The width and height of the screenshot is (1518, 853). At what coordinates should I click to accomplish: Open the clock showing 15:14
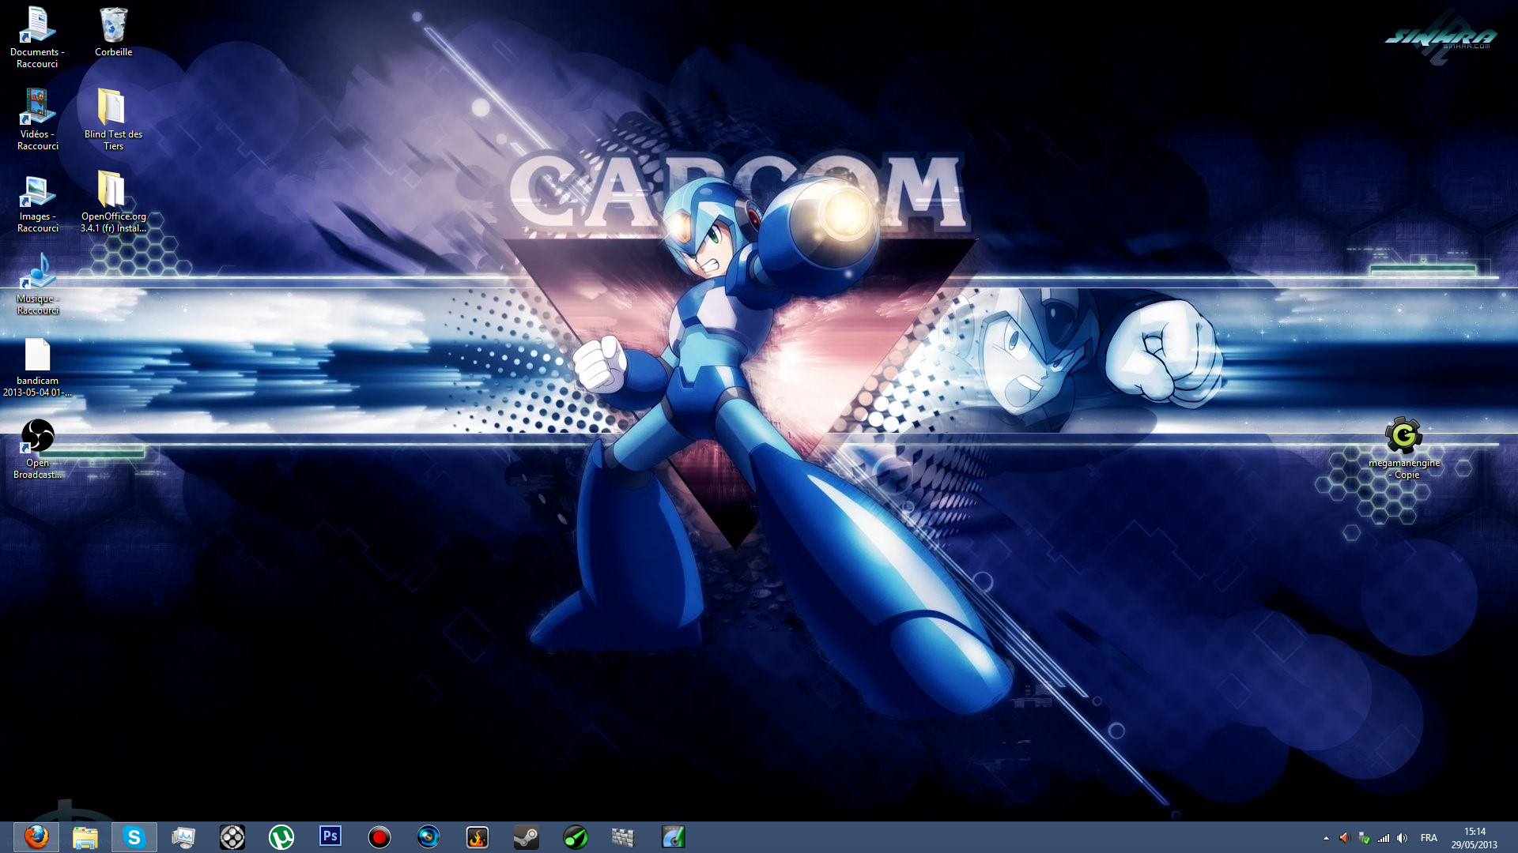1475,838
